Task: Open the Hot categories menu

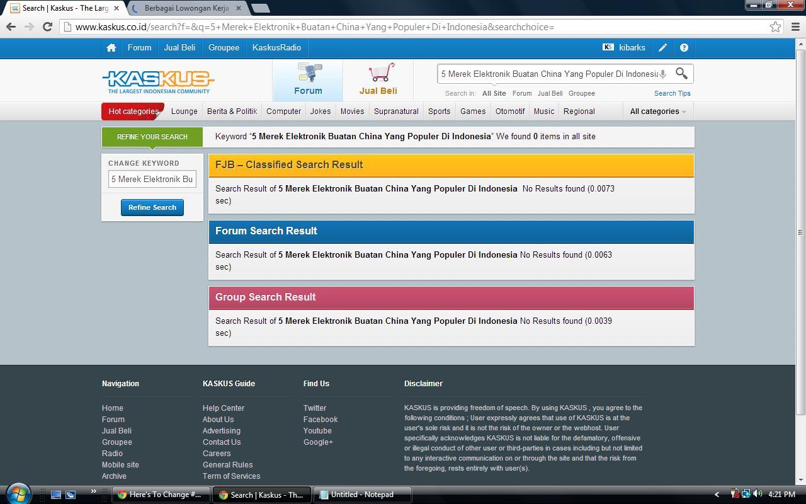Action: pyautogui.click(x=133, y=112)
